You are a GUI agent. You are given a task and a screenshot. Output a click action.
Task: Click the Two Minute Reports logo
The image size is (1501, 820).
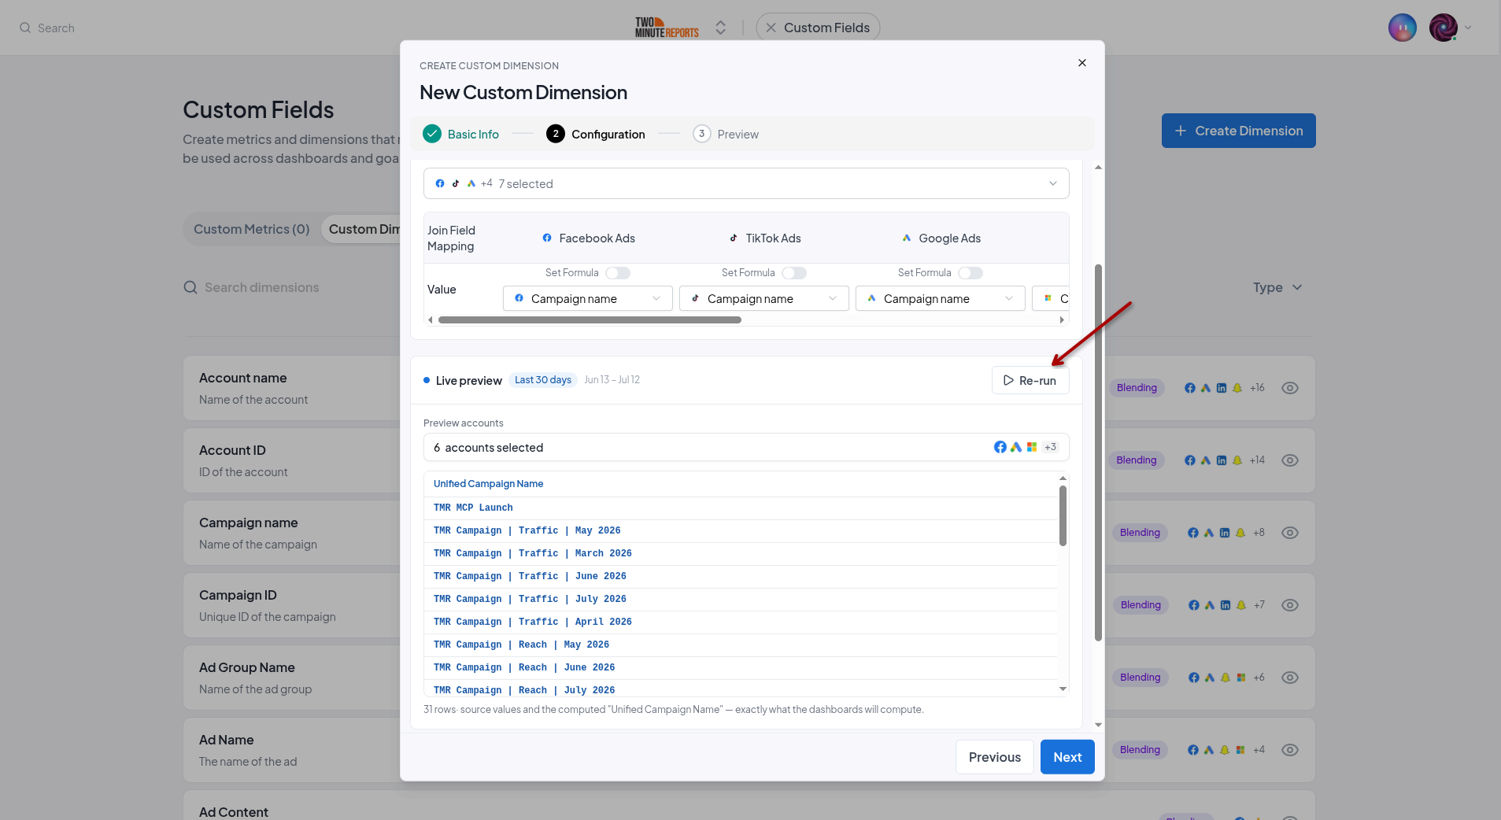click(667, 28)
